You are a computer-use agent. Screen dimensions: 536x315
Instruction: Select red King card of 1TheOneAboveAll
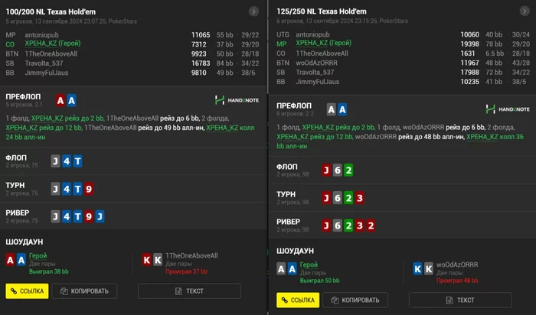[x=147, y=260]
